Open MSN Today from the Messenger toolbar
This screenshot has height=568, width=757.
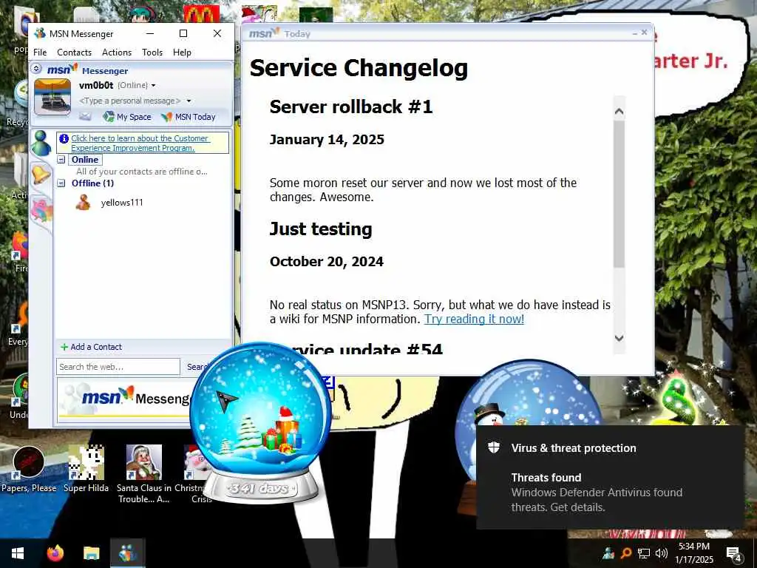[195, 117]
